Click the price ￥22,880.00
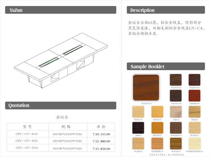This screenshot has width=210, height=157. point(101,141)
